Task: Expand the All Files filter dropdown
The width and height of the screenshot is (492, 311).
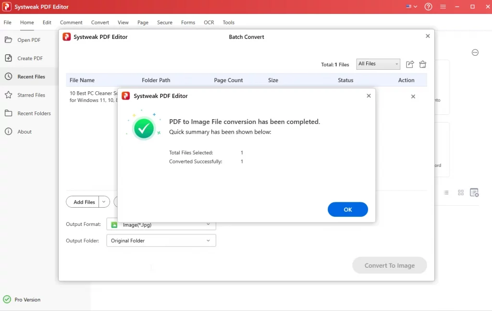Action: 378,64
